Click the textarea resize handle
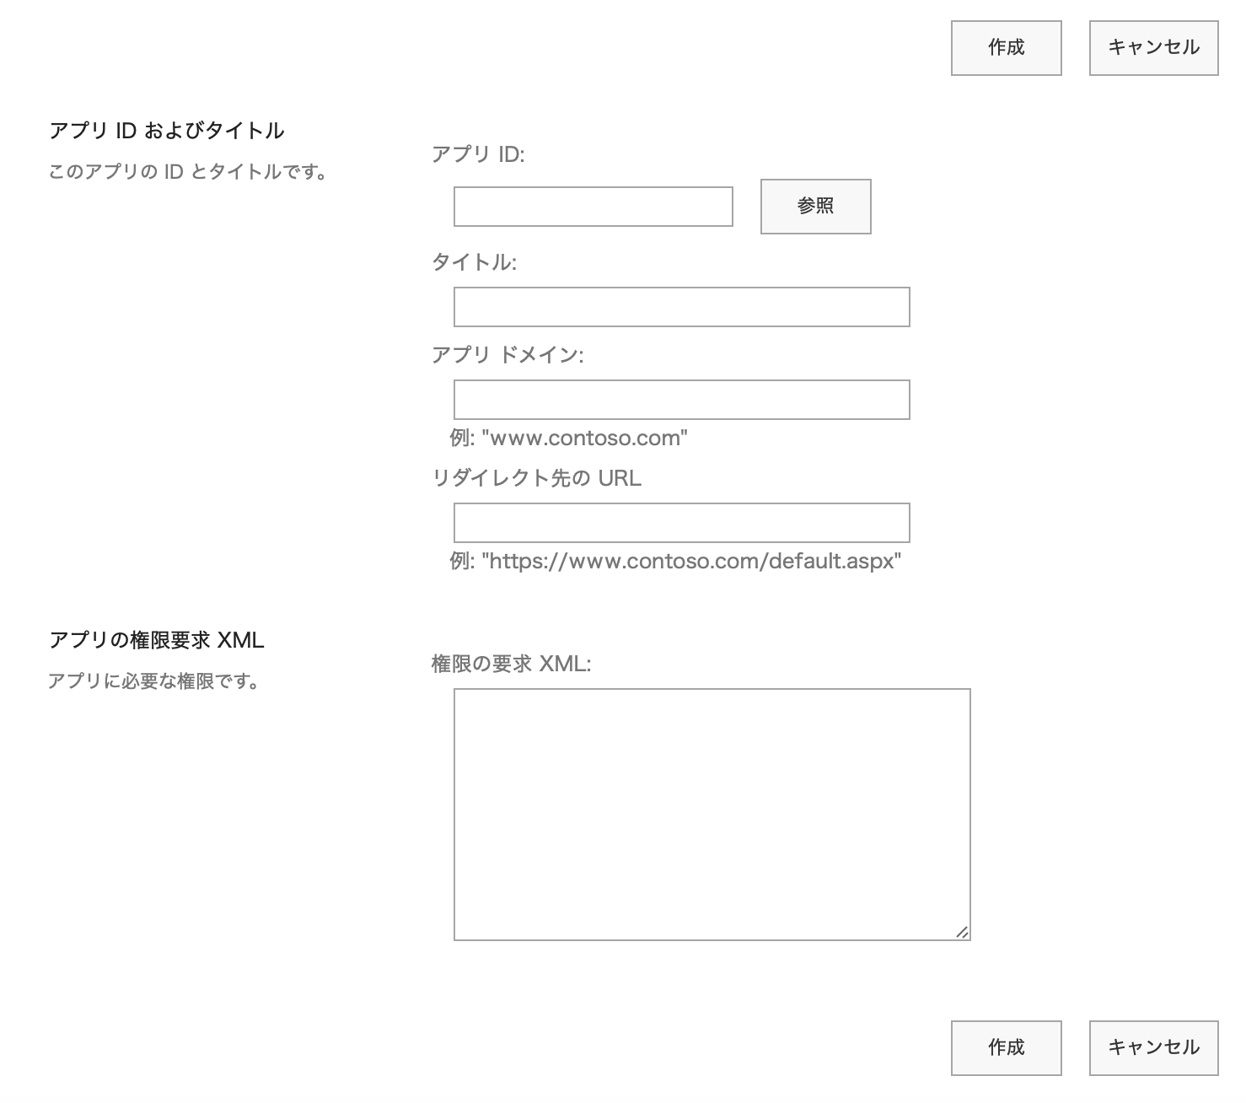 964,932
